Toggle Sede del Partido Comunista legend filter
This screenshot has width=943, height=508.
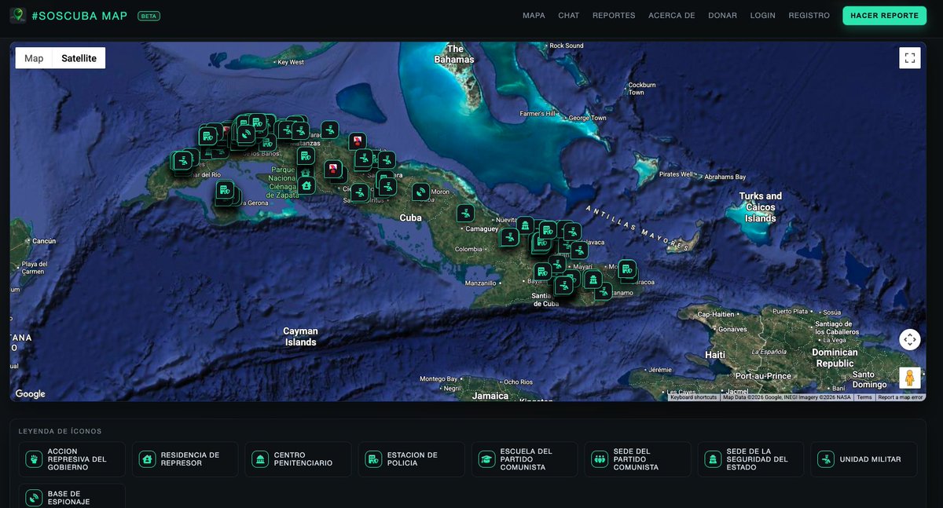[638, 459]
